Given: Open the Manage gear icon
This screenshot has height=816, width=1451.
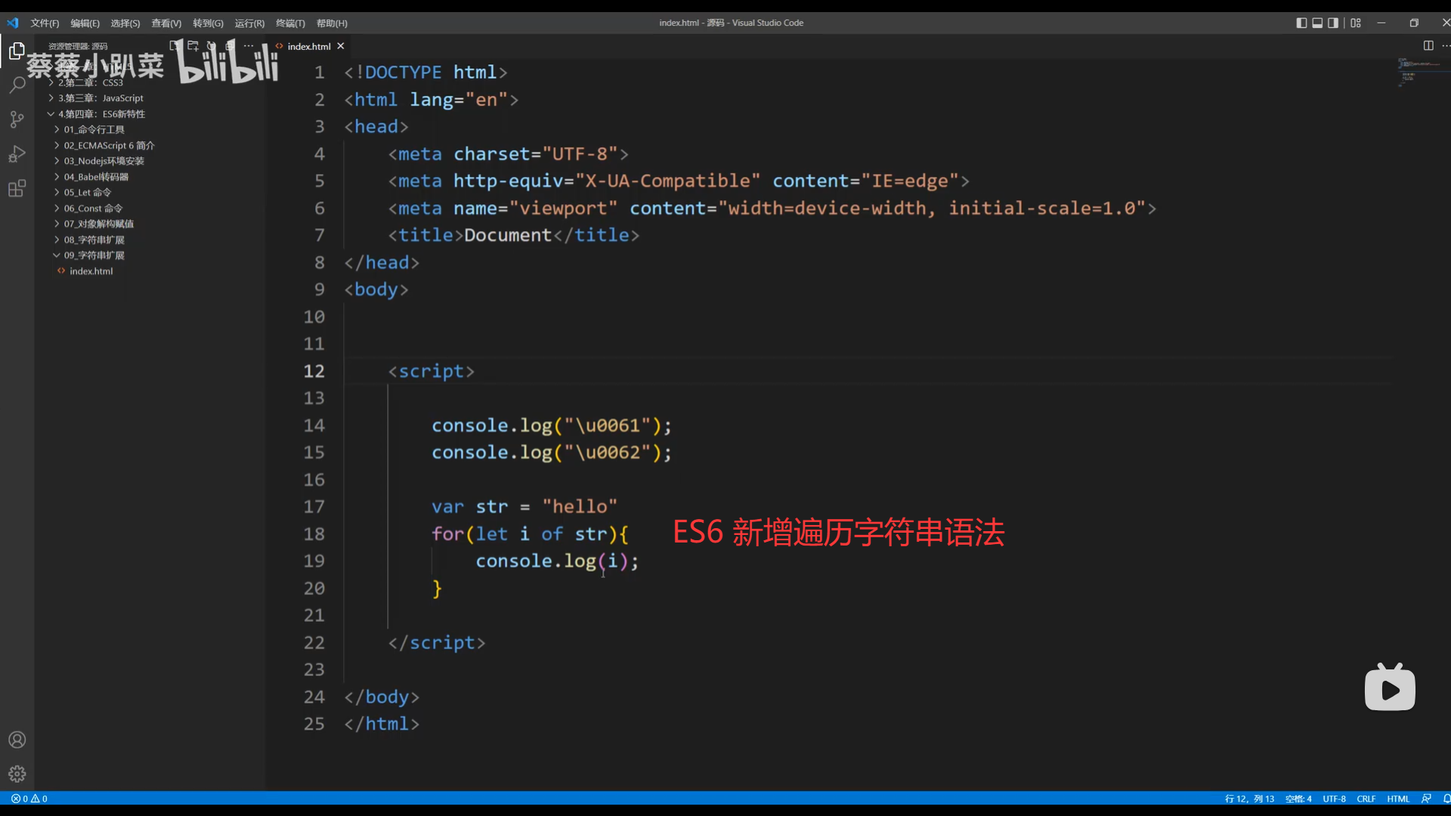Looking at the screenshot, I should click(17, 774).
